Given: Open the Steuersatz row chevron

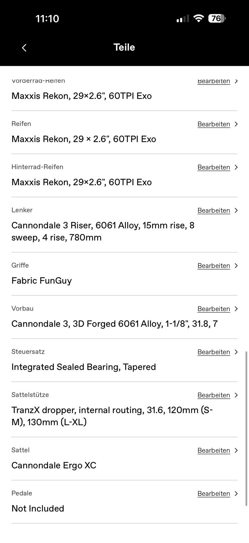Looking at the screenshot, I should [236, 352].
